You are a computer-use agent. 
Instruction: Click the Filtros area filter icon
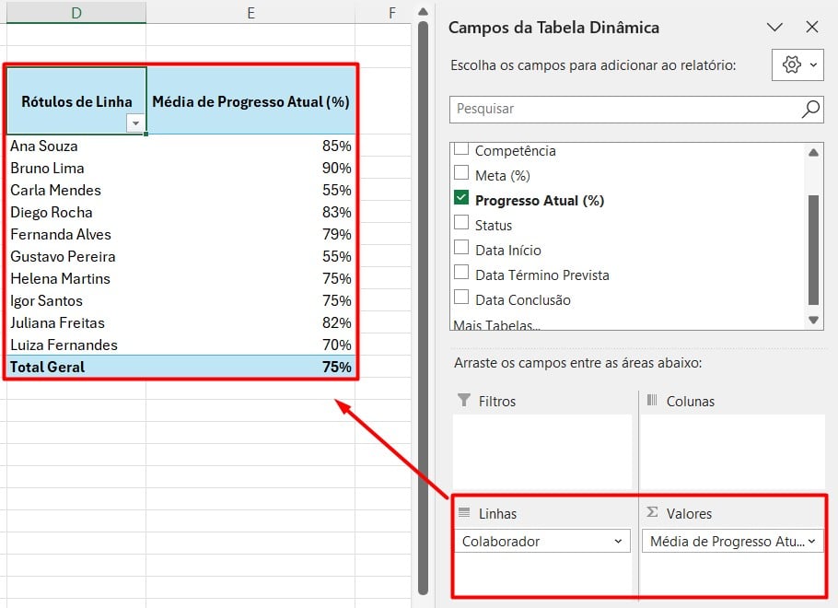(464, 400)
